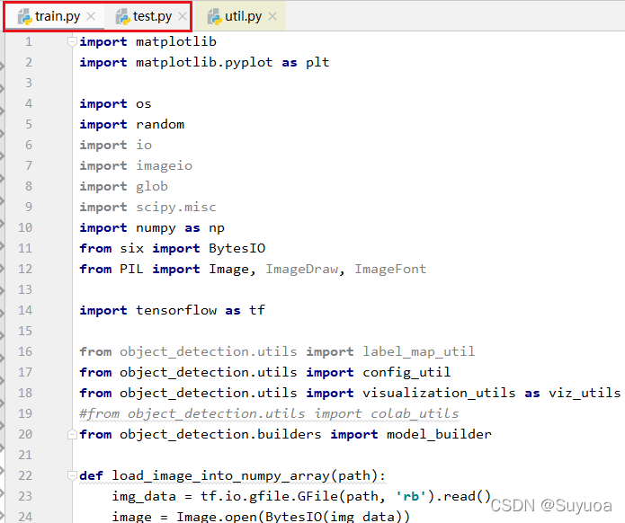The width and height of the screenshot is (625, 523).
Task: Click the commented colab_utils import line
Action: tap(269, 413)
